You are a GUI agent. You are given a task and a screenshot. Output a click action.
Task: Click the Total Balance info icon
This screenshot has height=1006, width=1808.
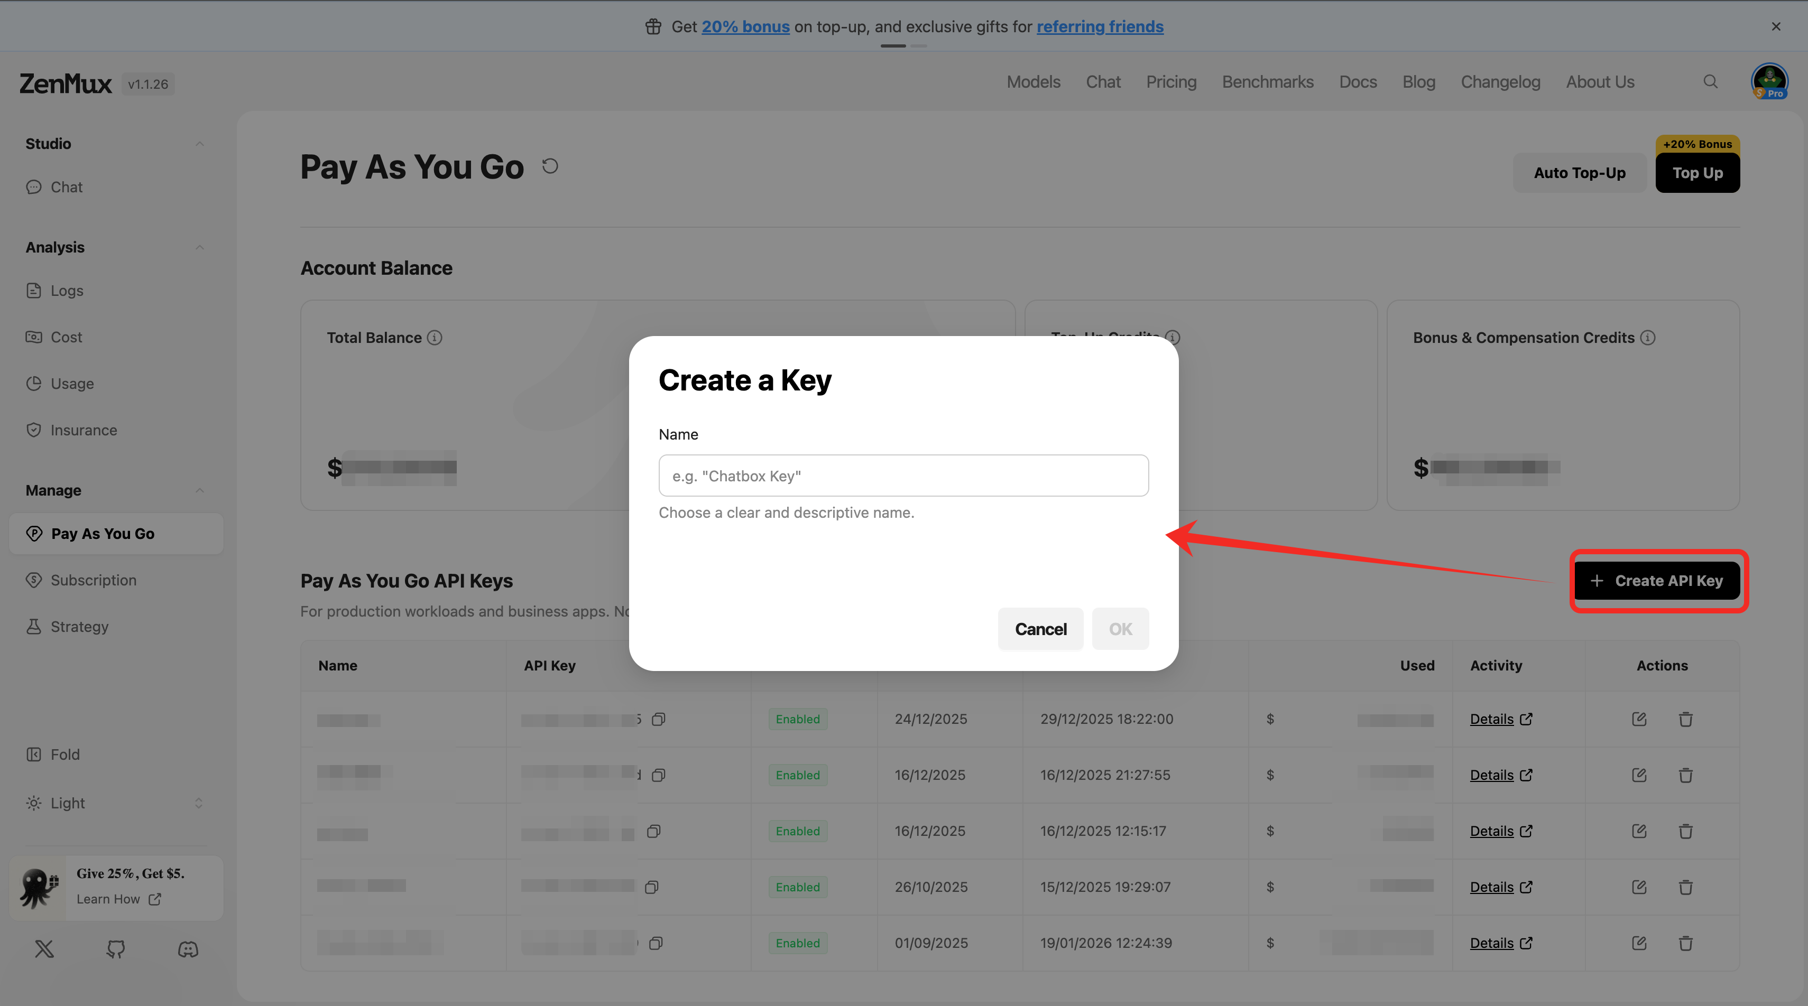coord(435,338)
